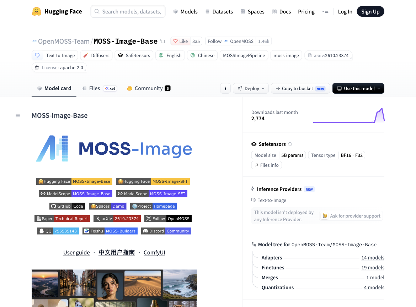The width and height of the screenshot is (416, 307).
Task: Open the three-dot more options button
Action: point(225,88)
